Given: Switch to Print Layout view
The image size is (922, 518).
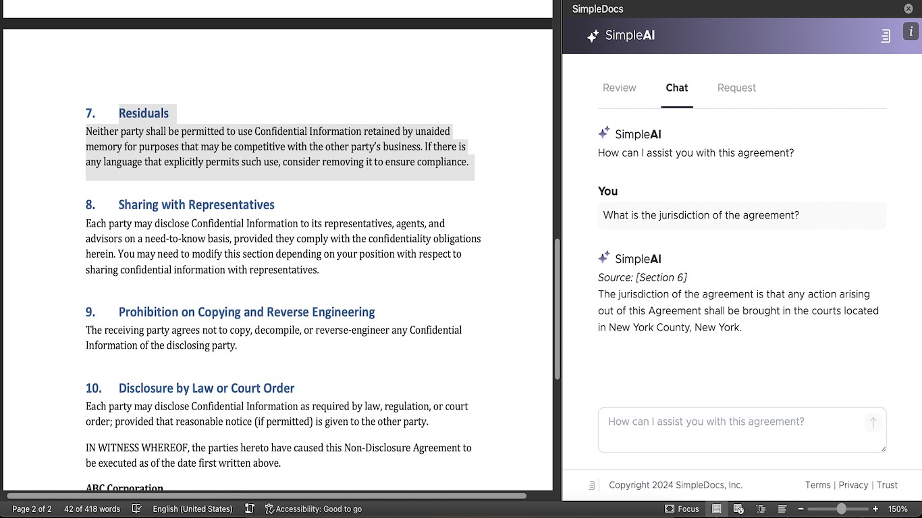Looking at the screenshot, I should pyautogui.click(x=717, y=509).
